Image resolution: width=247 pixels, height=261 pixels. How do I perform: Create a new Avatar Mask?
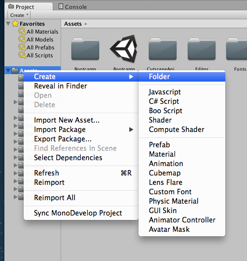pos(182,229)
